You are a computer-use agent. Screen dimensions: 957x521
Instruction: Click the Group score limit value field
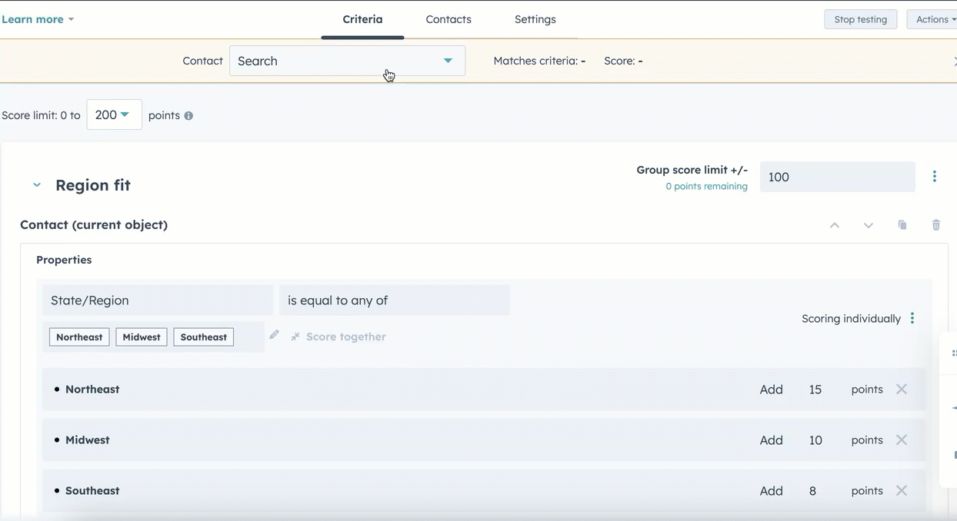click(837, 177)
